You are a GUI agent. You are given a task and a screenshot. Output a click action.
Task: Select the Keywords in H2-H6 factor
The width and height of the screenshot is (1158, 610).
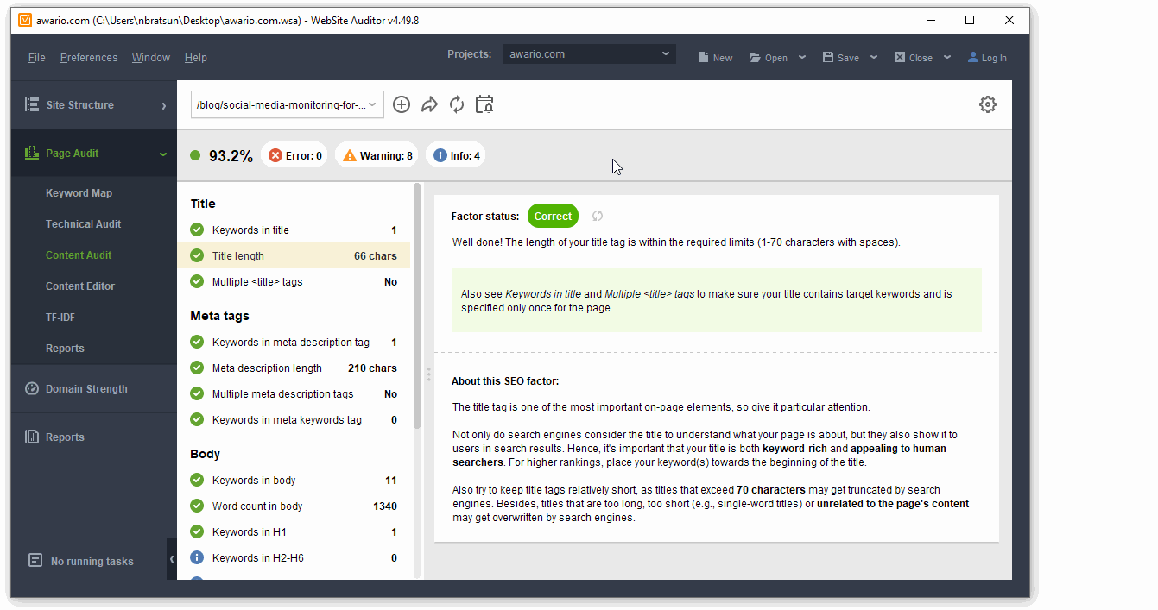point(294,558)
